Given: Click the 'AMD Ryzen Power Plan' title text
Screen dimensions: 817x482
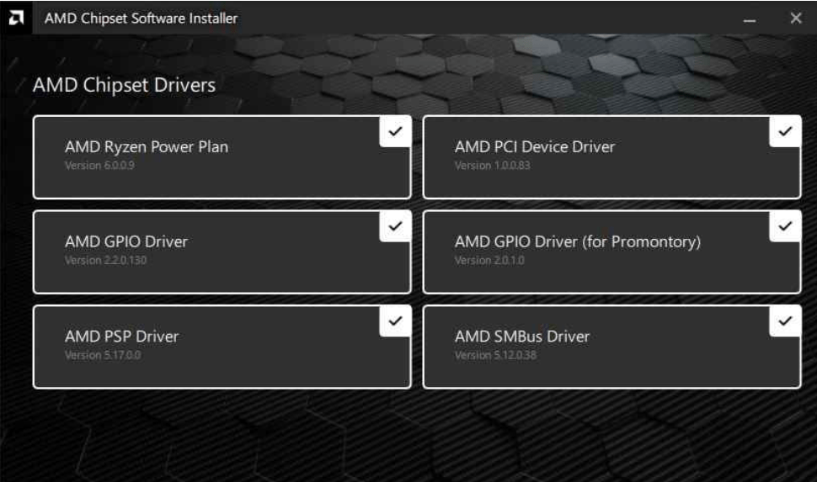Looking at the screenshot, I should click(x=147, y=146).
